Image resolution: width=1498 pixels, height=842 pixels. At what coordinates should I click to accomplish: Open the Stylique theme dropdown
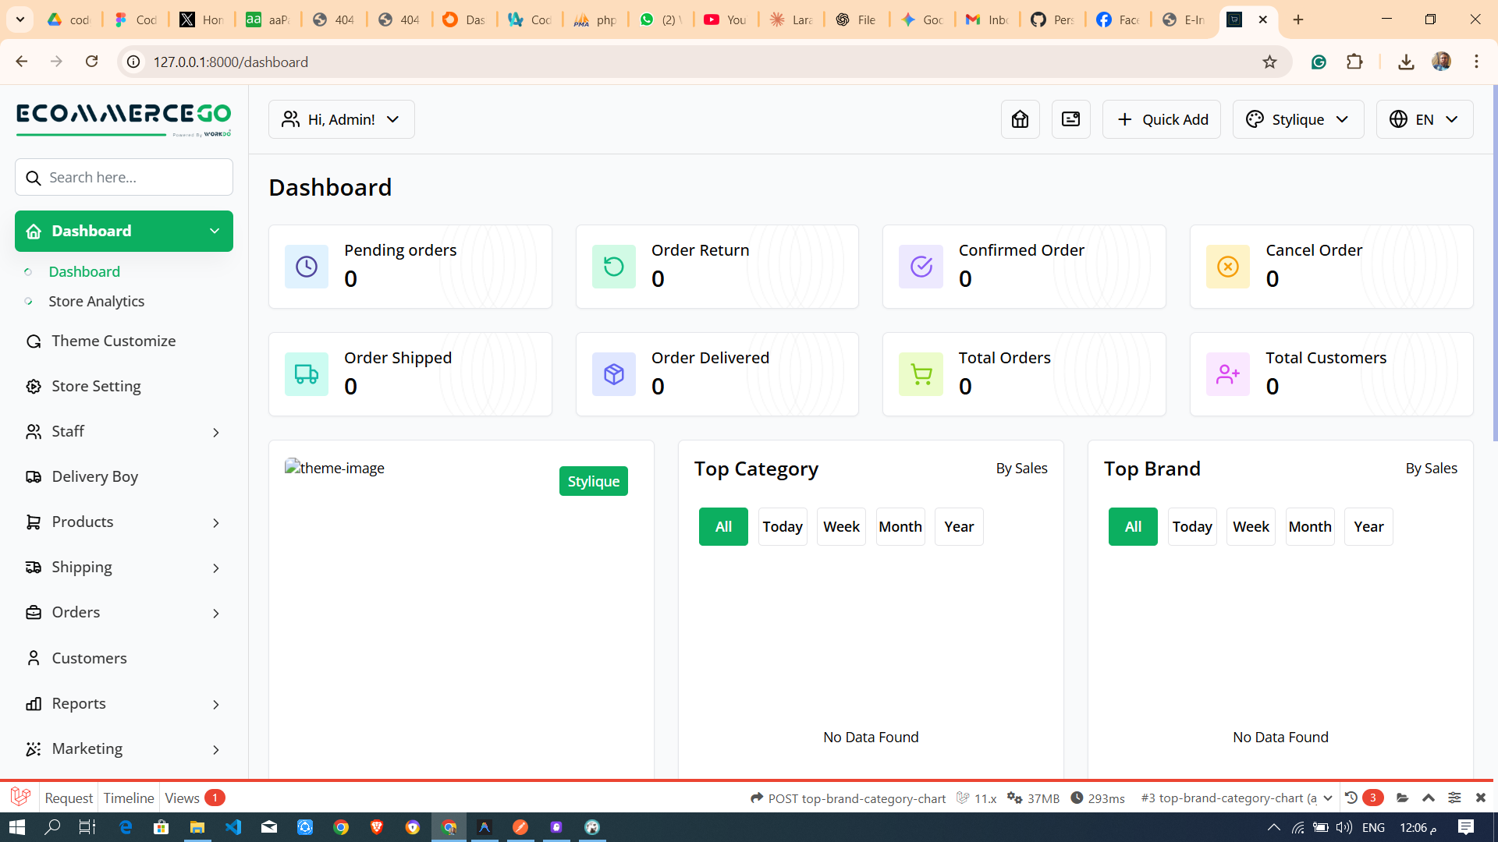point(1297,119)
